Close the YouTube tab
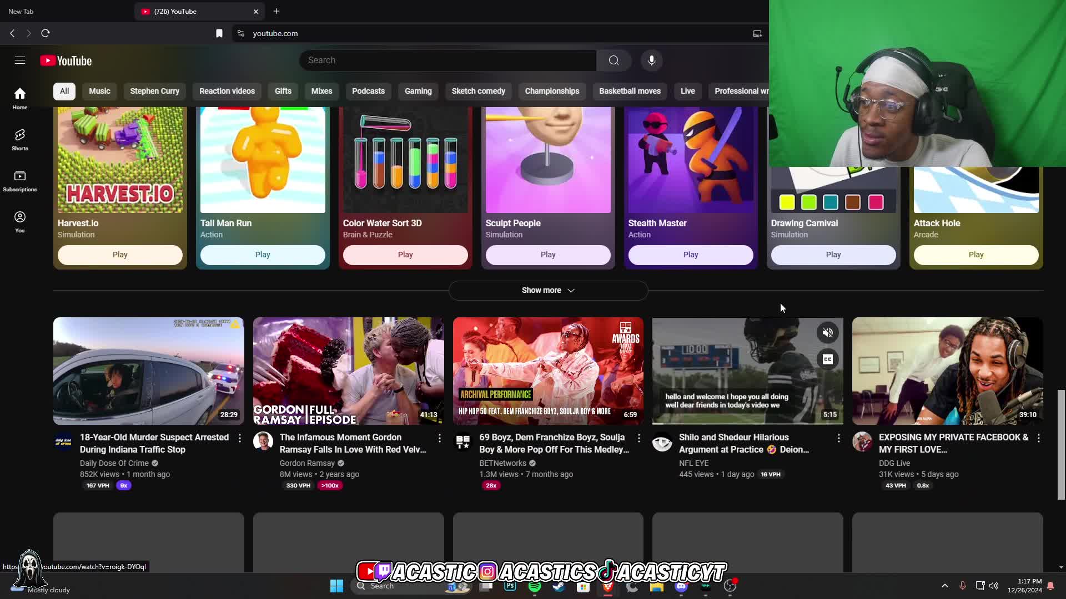The width and height of the screenshot is (1066, 599). [256, 11]
